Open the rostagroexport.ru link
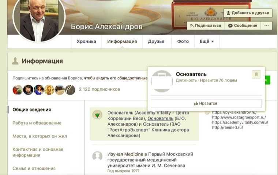 pyautogui.click(x=239, y=117)
